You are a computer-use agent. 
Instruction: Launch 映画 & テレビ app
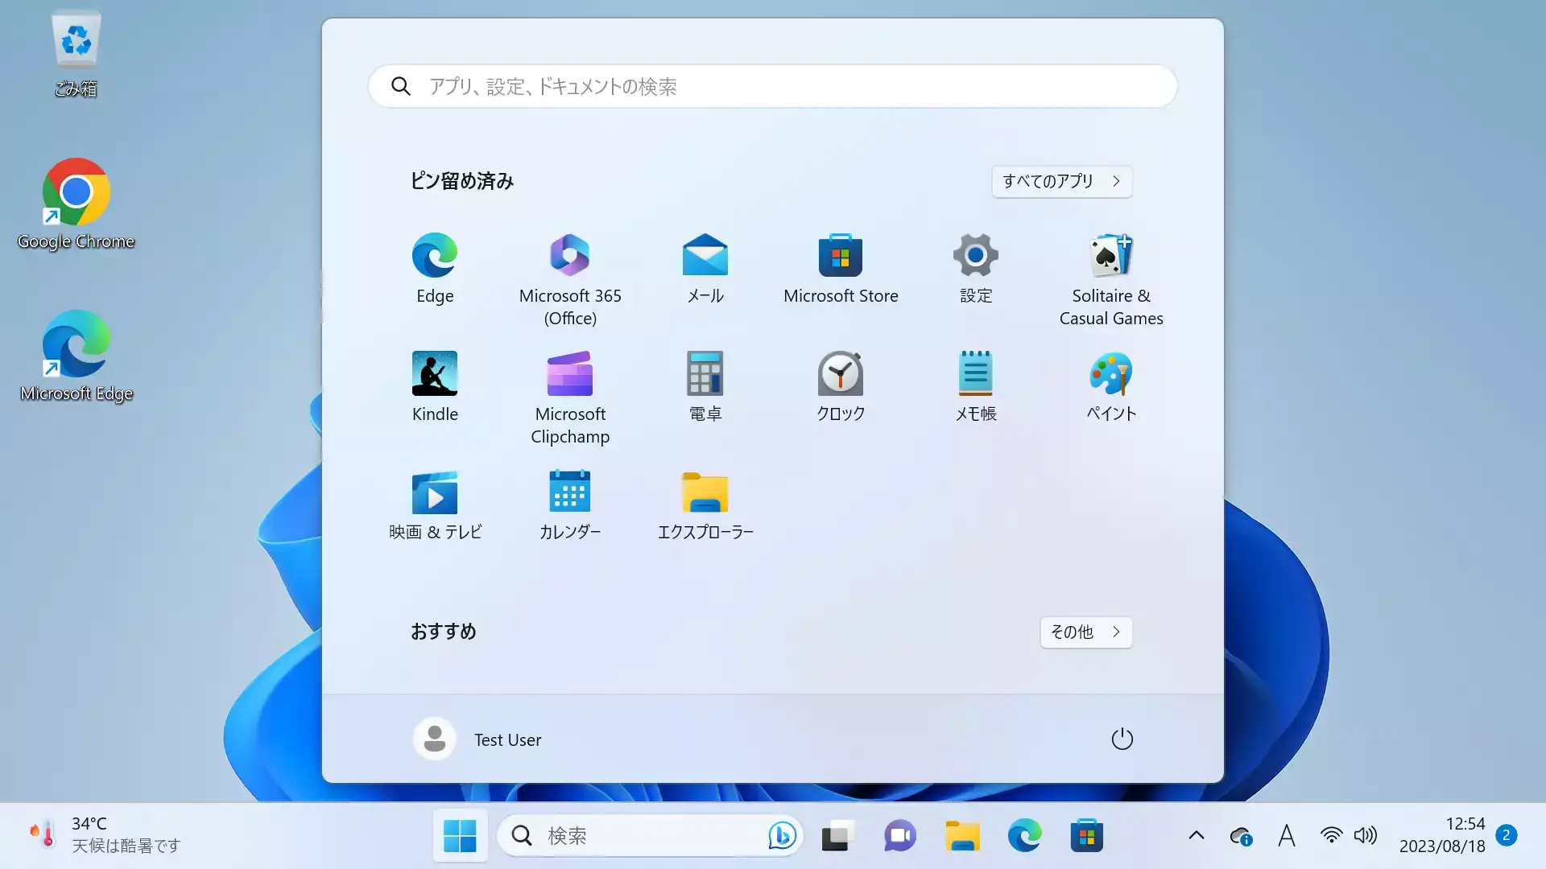click(435, 505)
